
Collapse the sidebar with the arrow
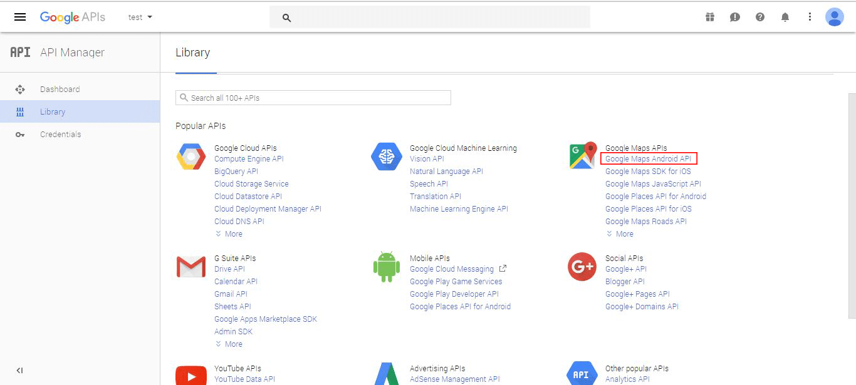pyautogui.click(x=19, y=371)
